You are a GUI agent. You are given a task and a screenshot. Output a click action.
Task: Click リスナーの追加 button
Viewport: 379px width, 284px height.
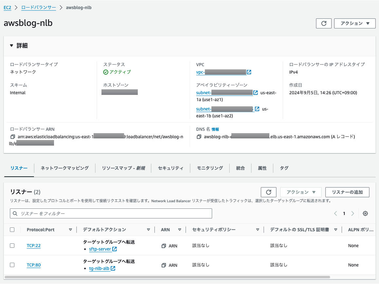tap(347, 192)
